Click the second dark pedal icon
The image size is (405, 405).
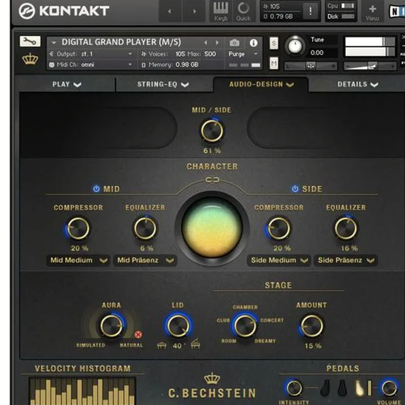coord(342,388)
